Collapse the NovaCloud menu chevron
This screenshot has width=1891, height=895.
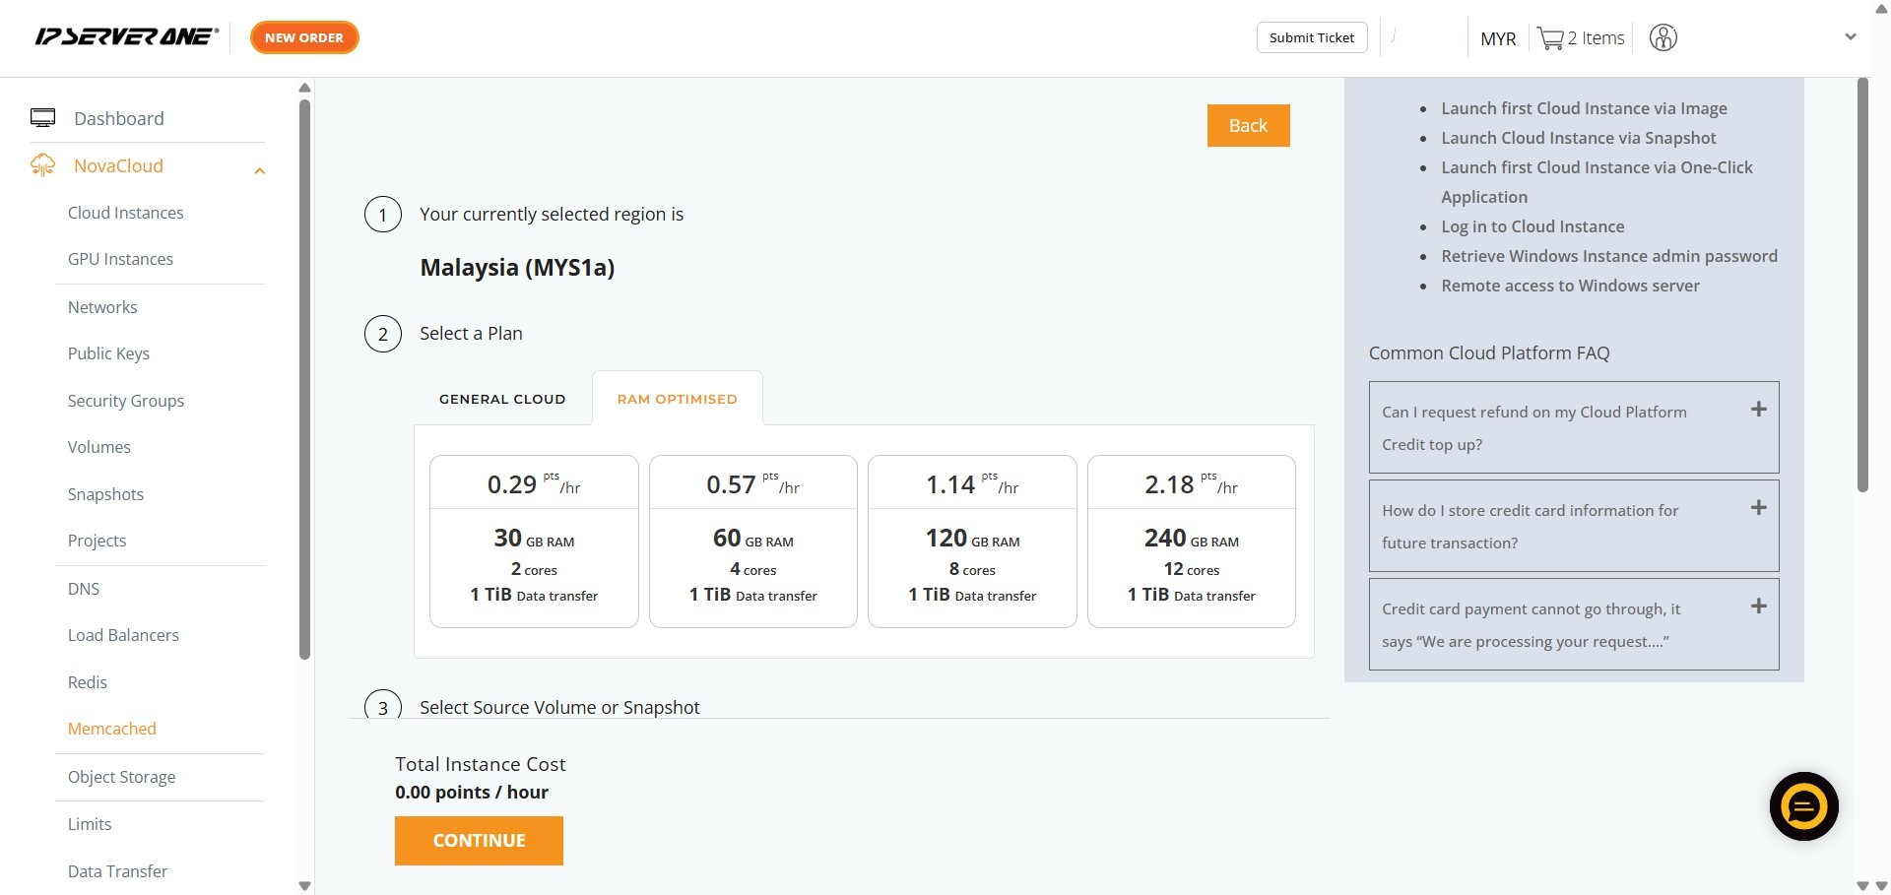click(260, 171)
